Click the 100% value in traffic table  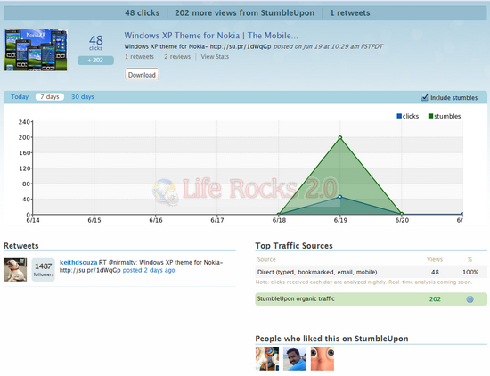pyautogui.click(x=470, y=272)
